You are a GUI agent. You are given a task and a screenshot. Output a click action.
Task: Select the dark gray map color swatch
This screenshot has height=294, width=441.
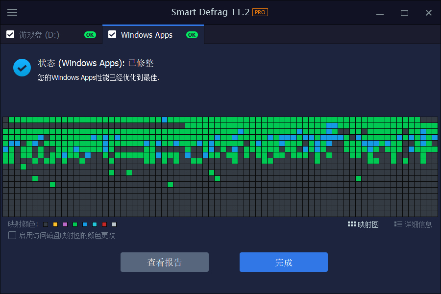click(46, 224)
